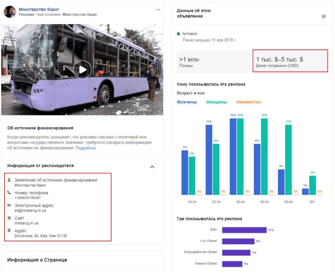The image size is (335, 275).
Task: Click the Kiev region bar
Action: (244, 230)
